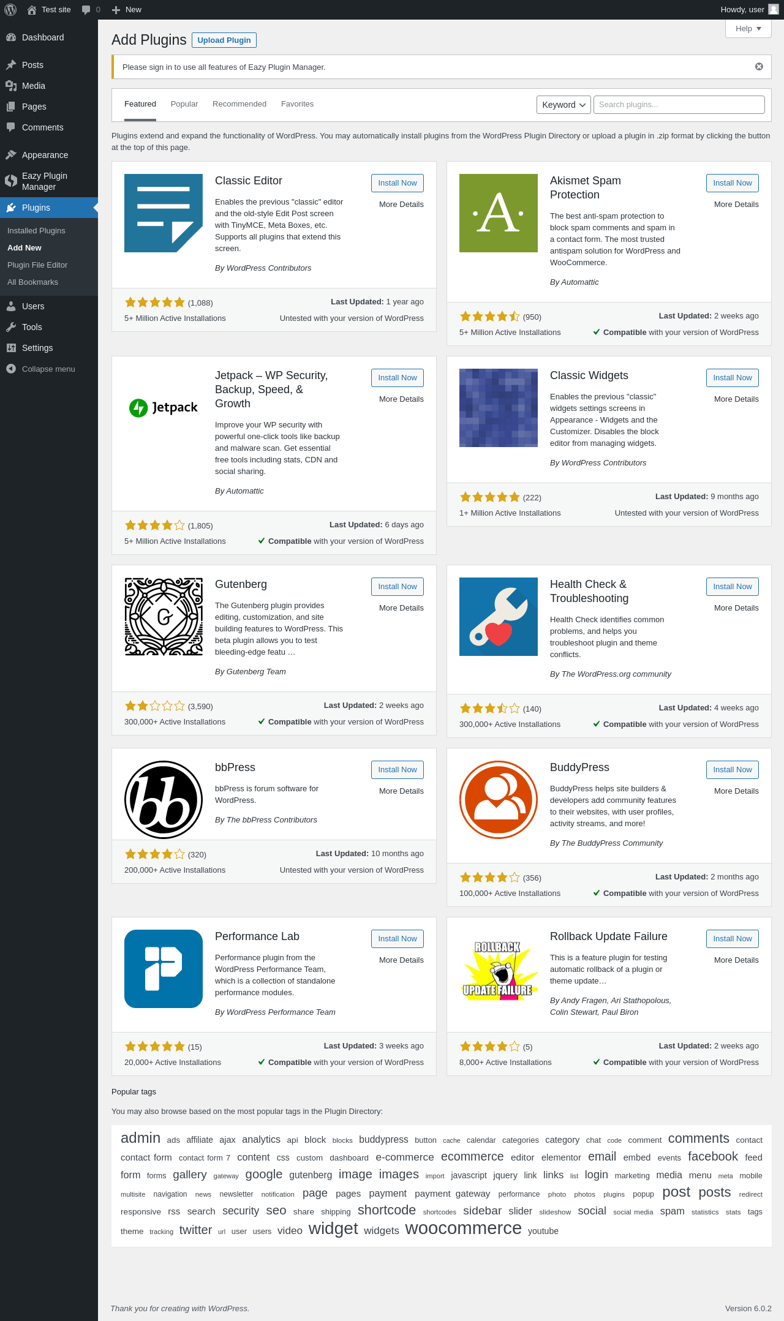Click the user avatar next to Howdy, user
Image resolution: width=784 pixels, height=1321 pixels.
click(x=774, y=10)
